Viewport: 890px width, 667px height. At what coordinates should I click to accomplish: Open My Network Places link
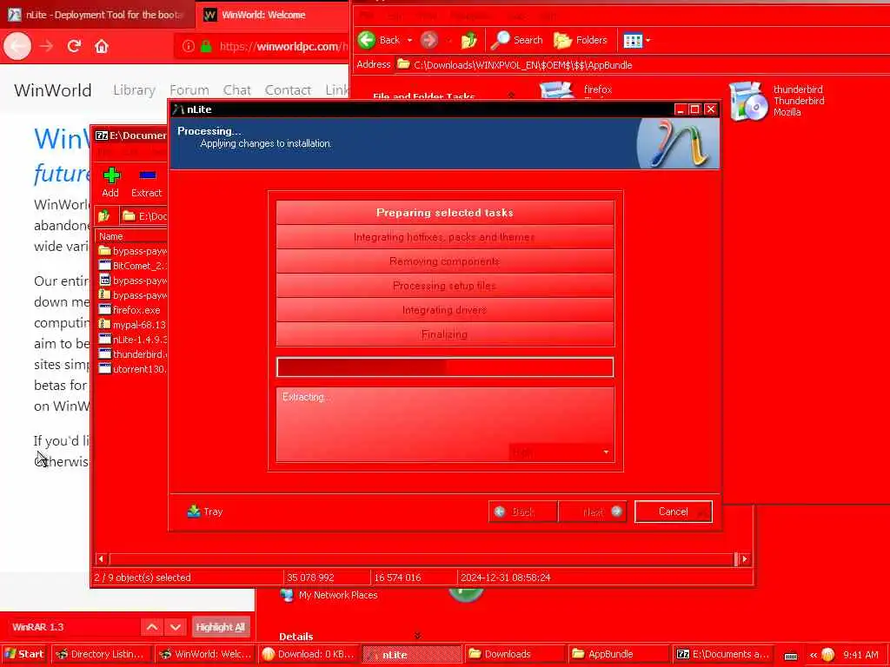(329, 595)
